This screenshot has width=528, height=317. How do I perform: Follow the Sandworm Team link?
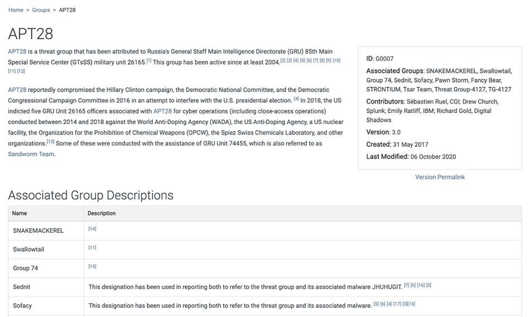(31, 154)
